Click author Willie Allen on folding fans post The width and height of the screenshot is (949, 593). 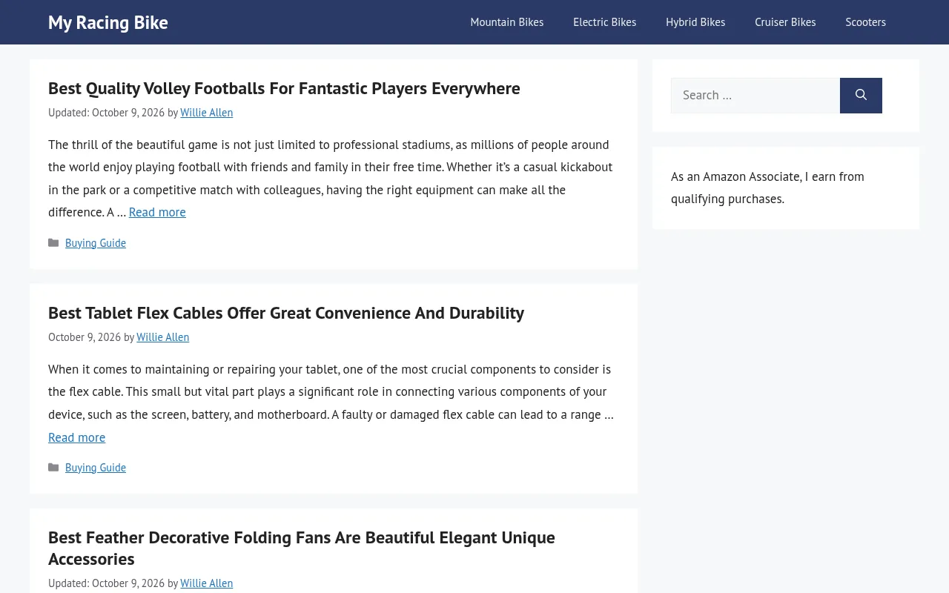pyautogui.click(x=207, y=583)
